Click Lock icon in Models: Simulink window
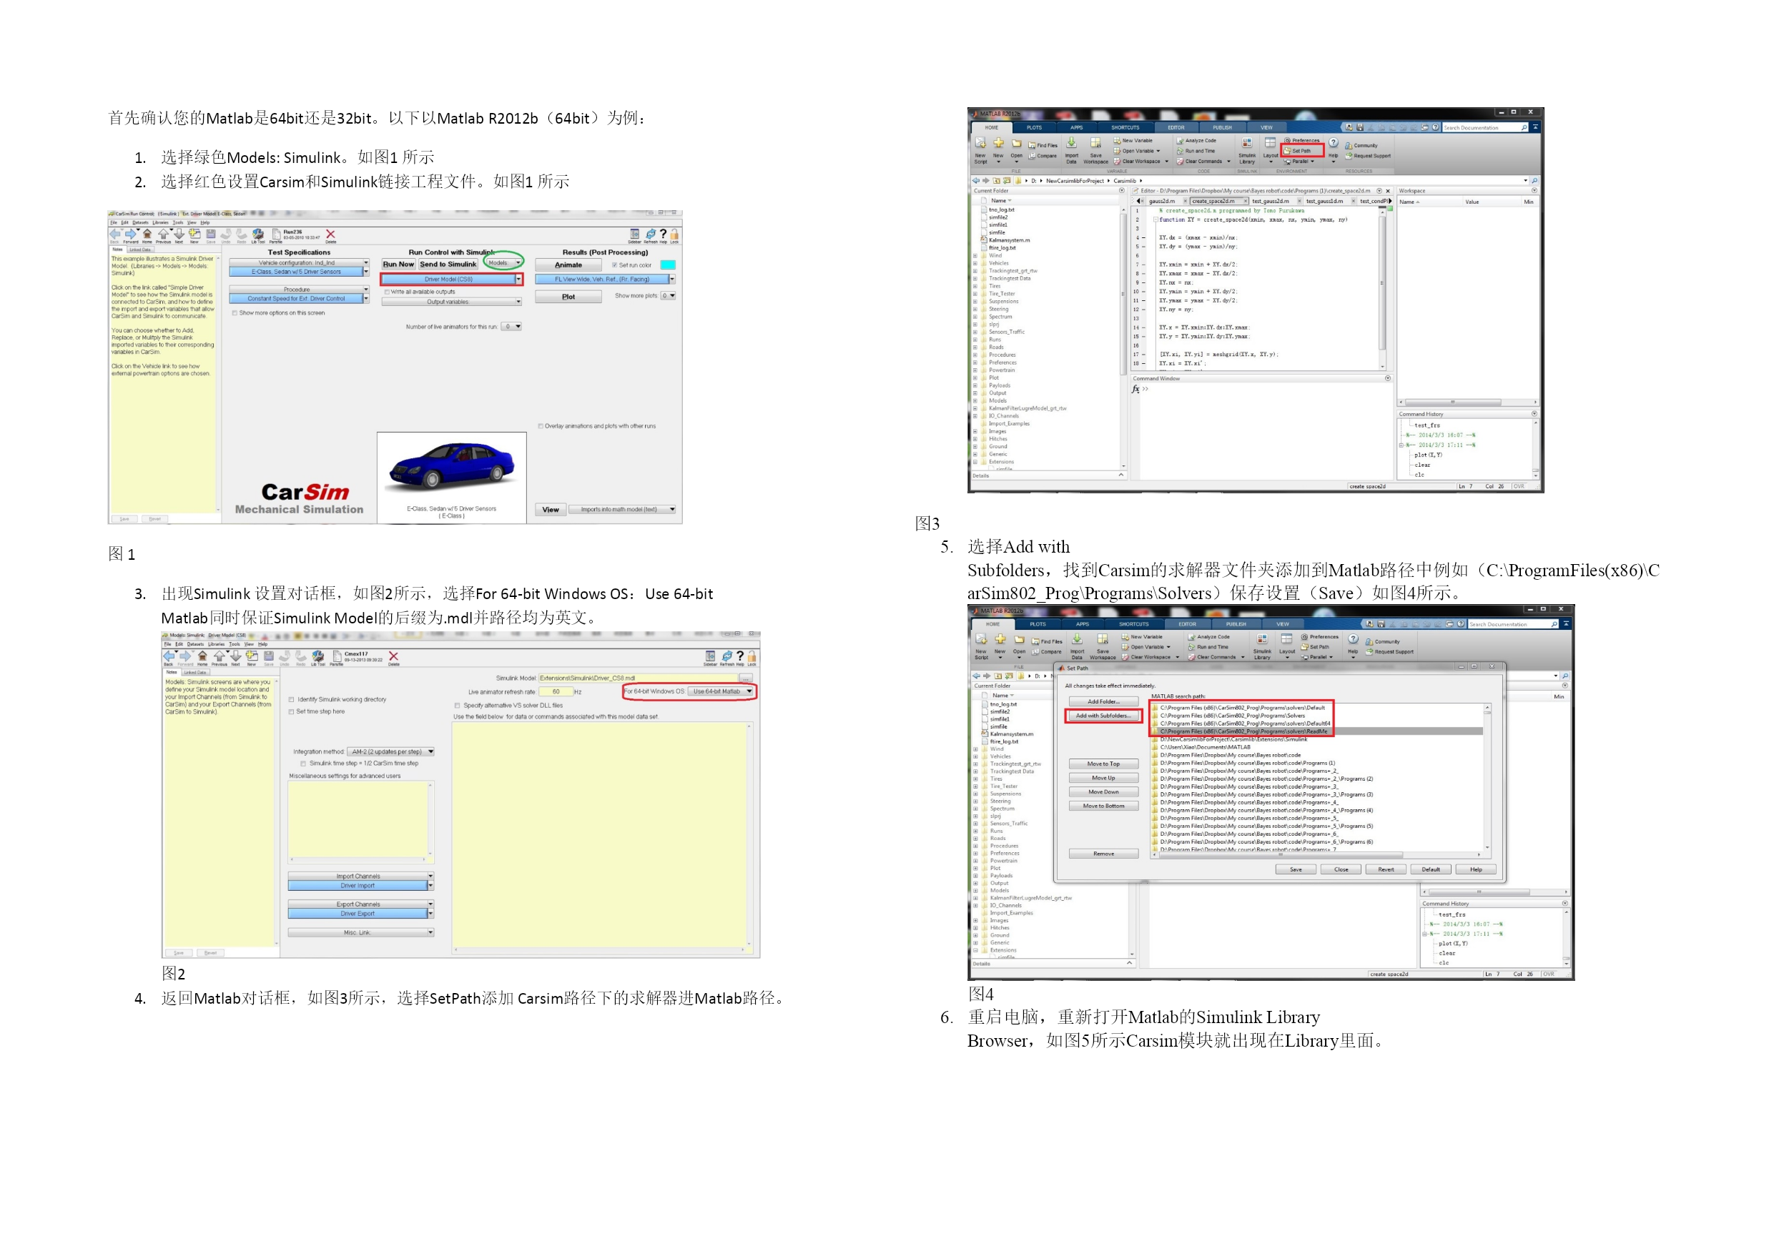The height and width of the screenshot is (1254, 1774). click(752, 657)
